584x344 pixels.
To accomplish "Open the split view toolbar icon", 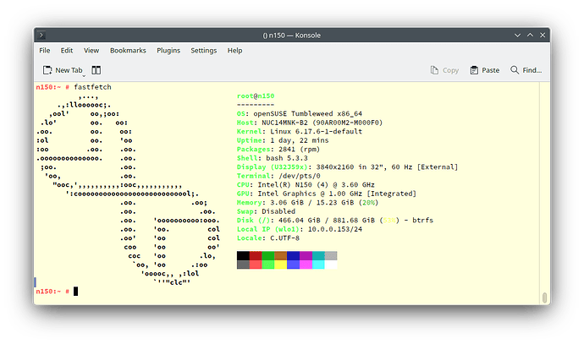I will click(96, 70).
